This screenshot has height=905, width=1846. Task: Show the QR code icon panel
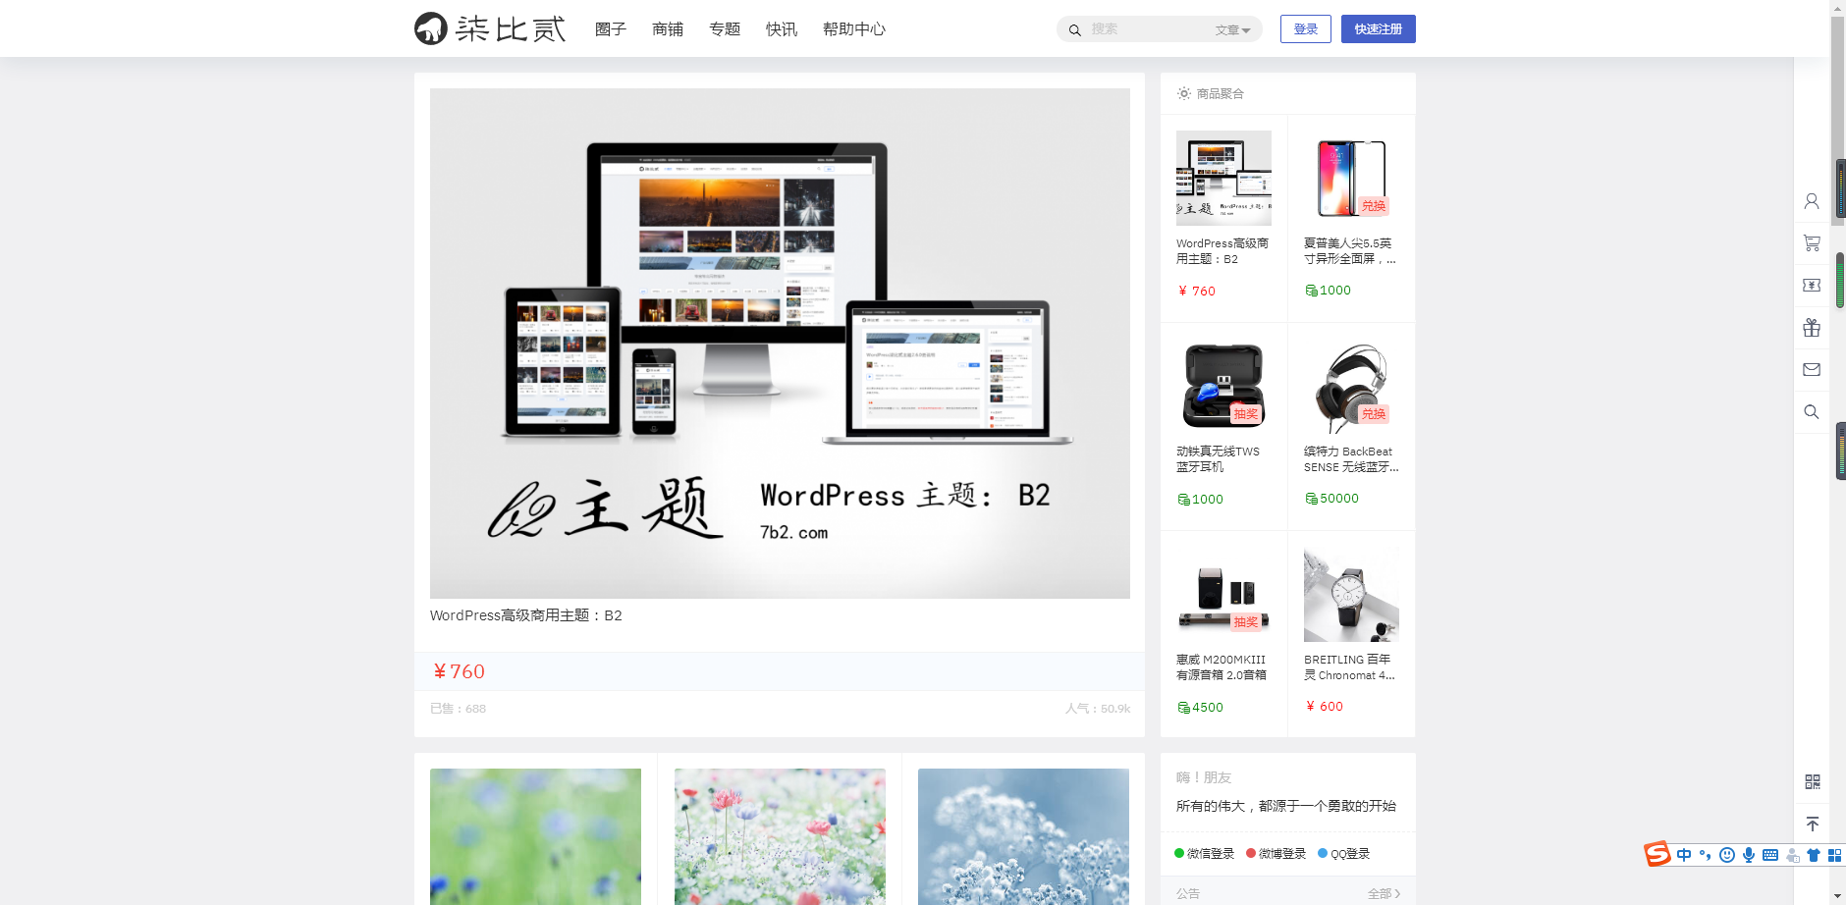(x=1812, y=781)
